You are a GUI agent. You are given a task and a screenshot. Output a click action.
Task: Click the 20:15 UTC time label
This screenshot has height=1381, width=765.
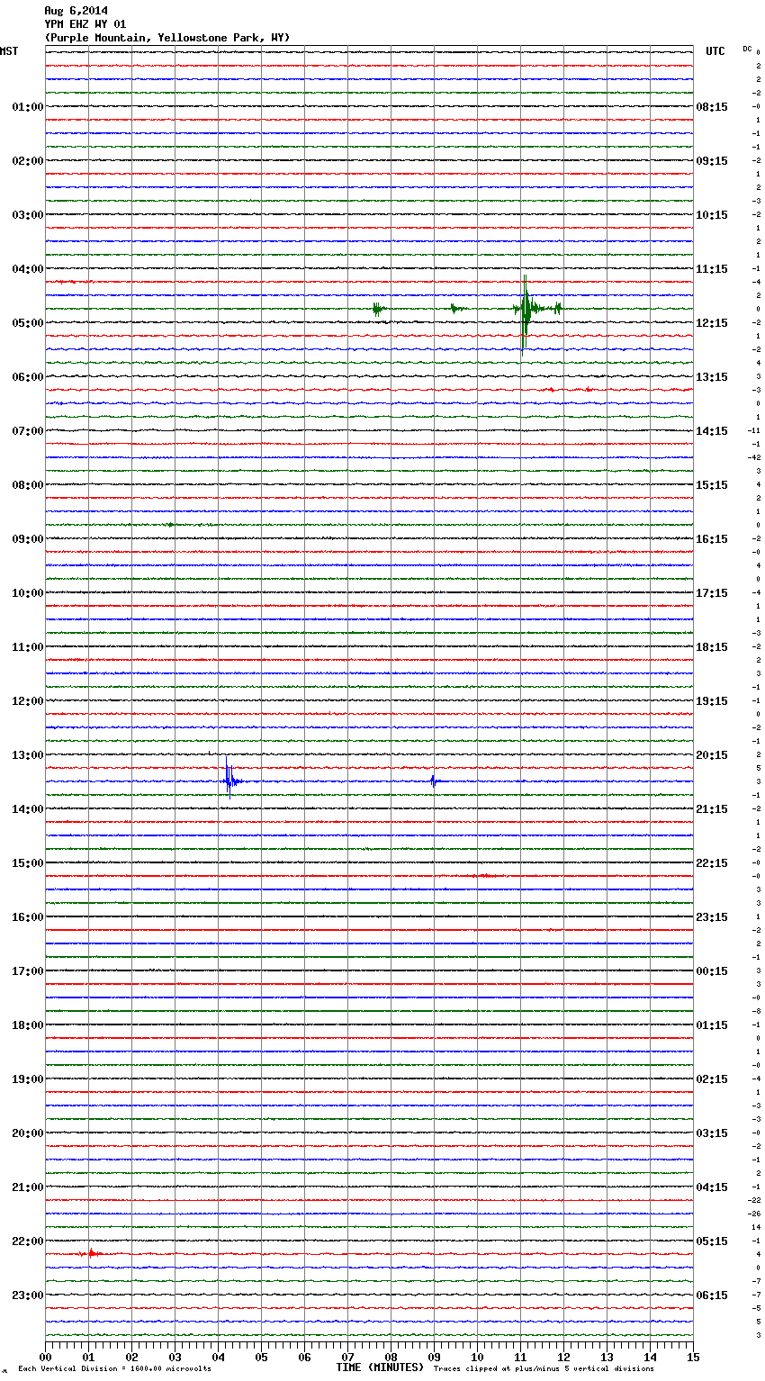(712, 755)
